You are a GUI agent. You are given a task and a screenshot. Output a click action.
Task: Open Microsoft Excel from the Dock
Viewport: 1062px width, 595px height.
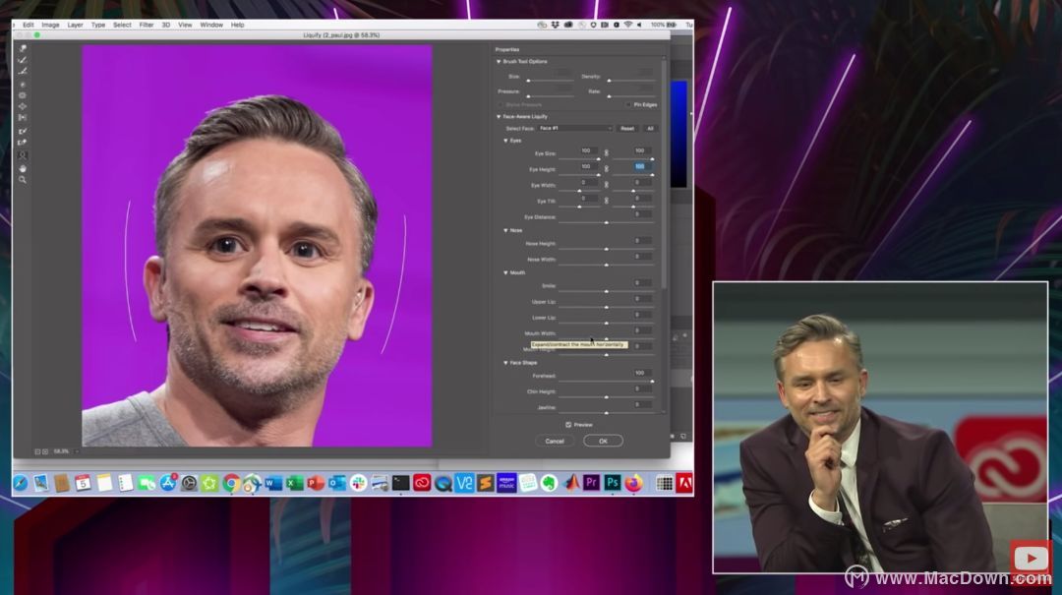tap(295, 483)
